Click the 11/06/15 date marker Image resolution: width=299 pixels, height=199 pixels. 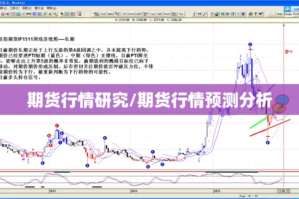tap(284, 191)
